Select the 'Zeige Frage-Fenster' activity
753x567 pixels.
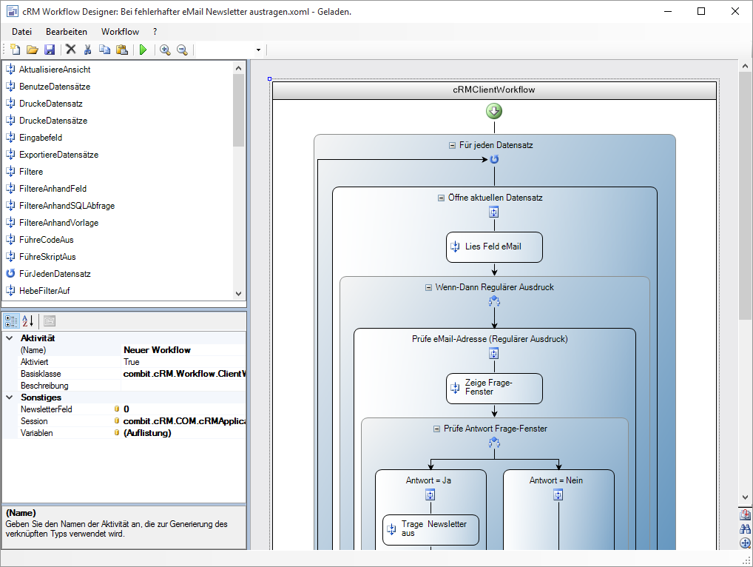click(494, 388)
